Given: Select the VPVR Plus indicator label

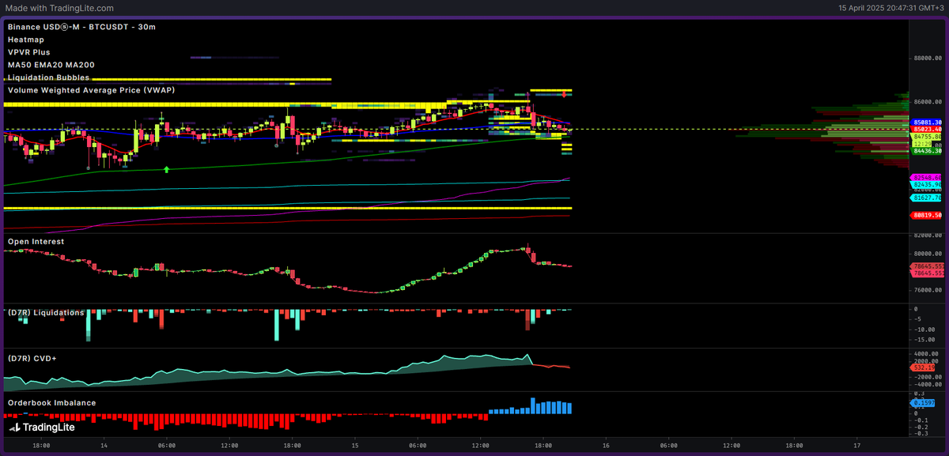Looking at the screenshot, I should click(x=29, y=52).
